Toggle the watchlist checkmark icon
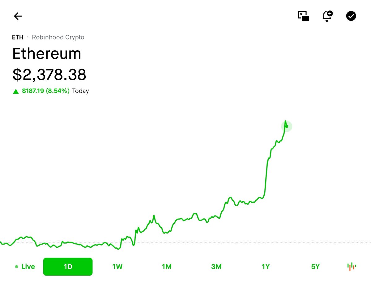371x294 pixels. (x=351, y=16)
